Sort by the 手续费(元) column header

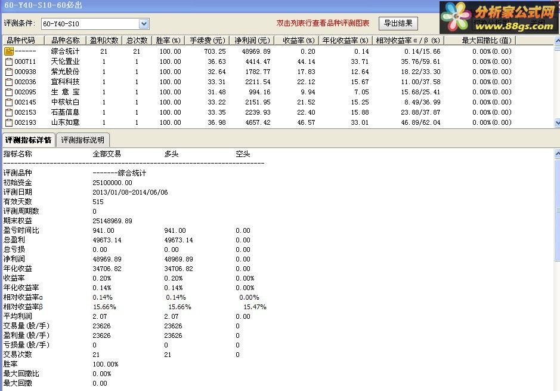click(208, 41)
